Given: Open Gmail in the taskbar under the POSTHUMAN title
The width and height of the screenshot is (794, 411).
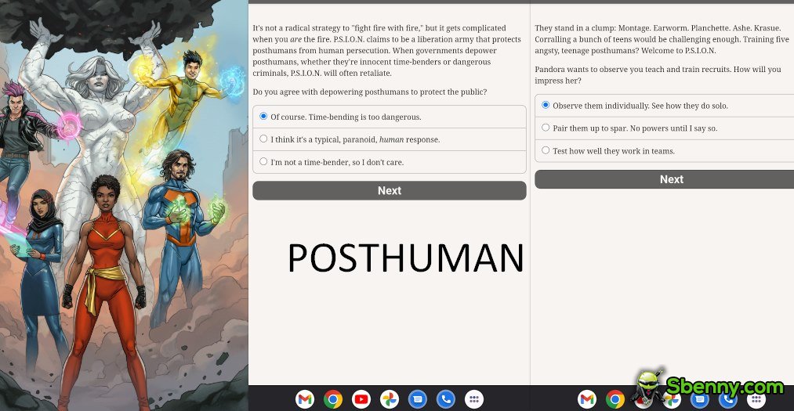Looking at the screenshot, I should 305,399.
